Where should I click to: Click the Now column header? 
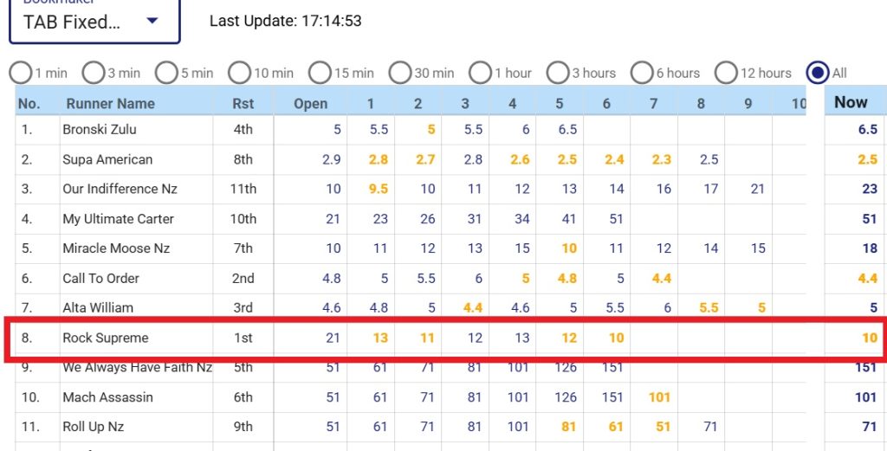click(851, 102)
